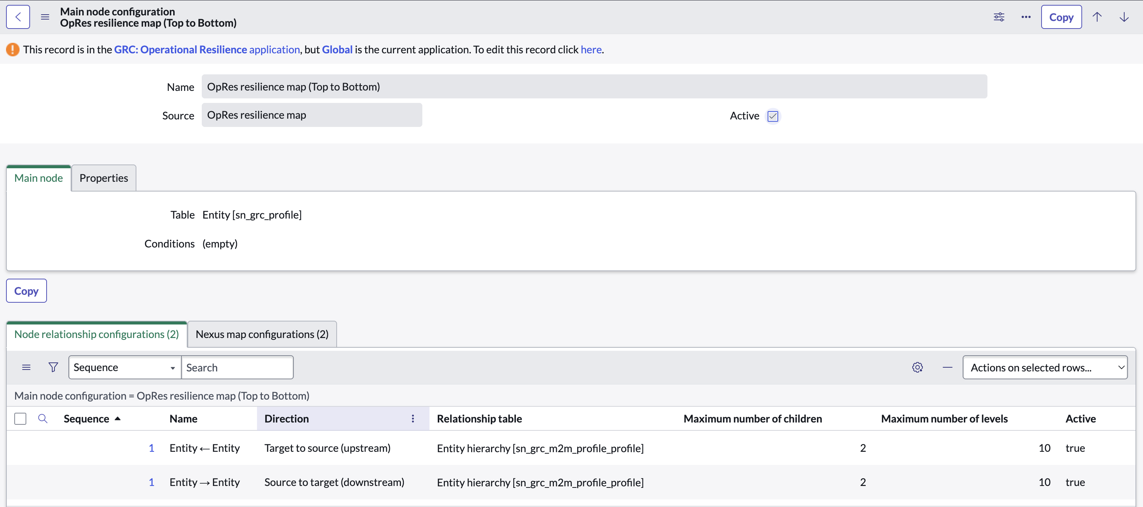This screenshot has width=1143, height=507.
Task: Click the 'Entity ← Entity' name cell
Action: (204, 448)
